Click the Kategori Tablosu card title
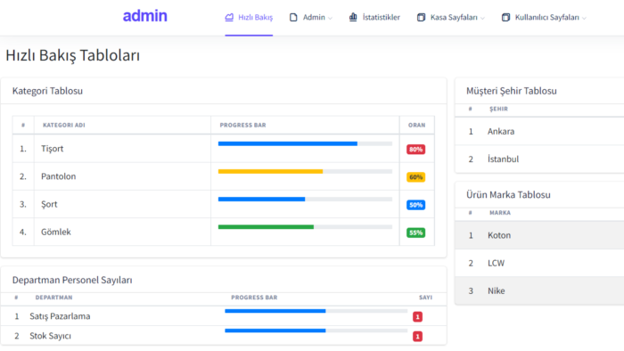This screenshot has width=624, height=351. point(47,91)
